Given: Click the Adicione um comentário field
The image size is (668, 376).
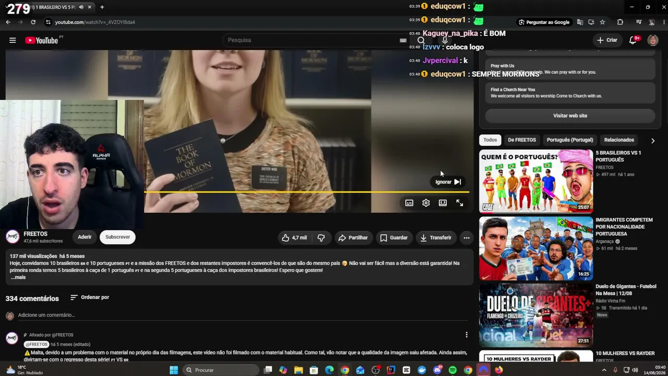Looking at the screenshot, I should pos(243,315).
